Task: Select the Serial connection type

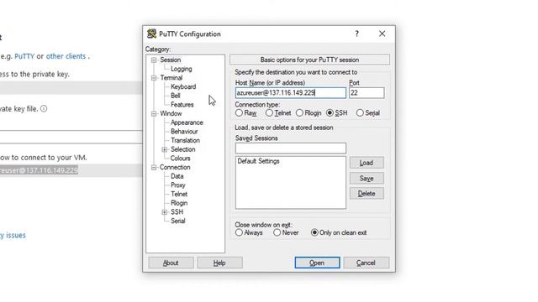Action: point(360,112)
